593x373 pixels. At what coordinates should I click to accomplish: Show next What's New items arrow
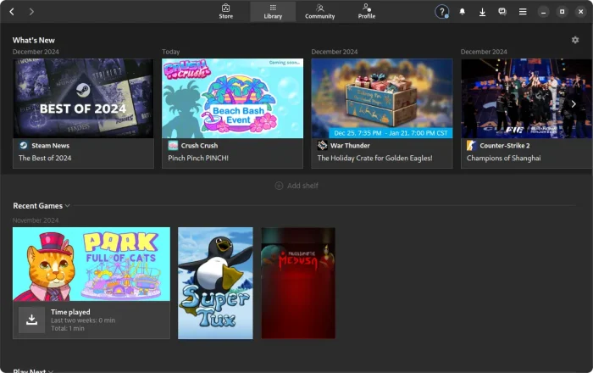(x=574, y=104)
